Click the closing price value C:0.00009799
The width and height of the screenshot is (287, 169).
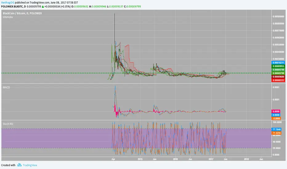tap(132, 6)
